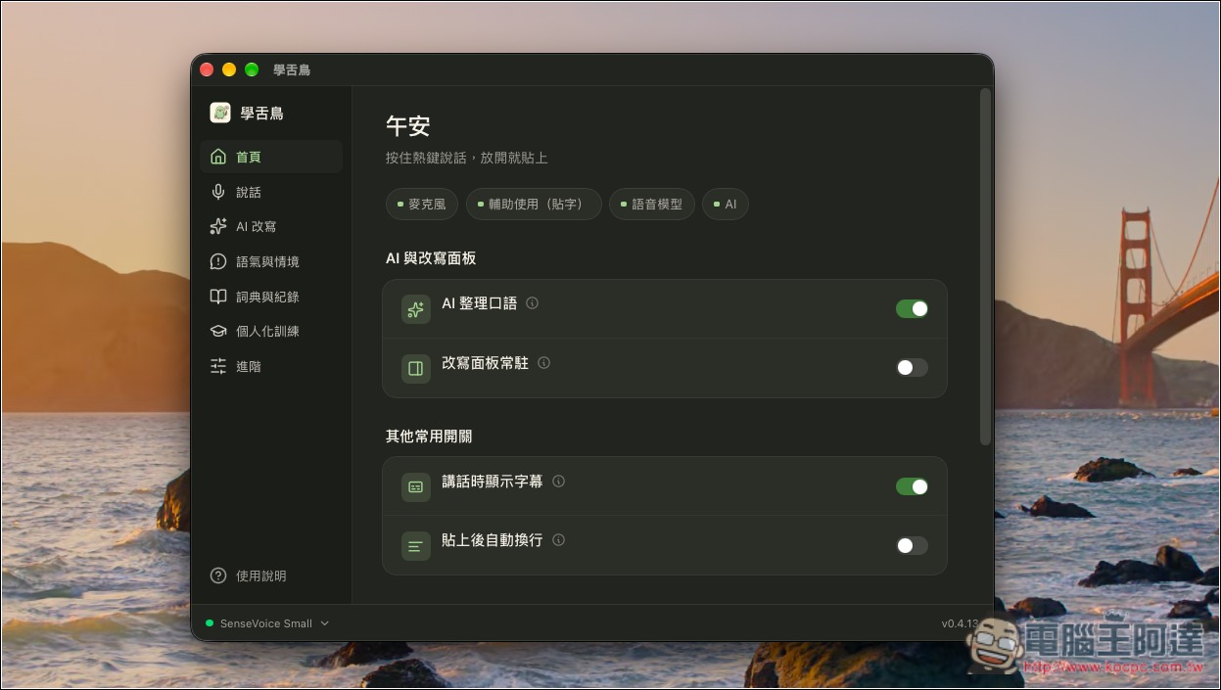The width and height of the screenshot is (1221, 690).
Task: Open 語氣與情境 sidebar section
Action: [271, 261]
